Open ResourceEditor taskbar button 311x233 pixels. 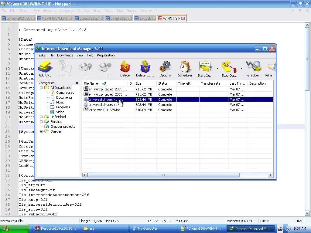pyautogui.click(x=56, y=228)
